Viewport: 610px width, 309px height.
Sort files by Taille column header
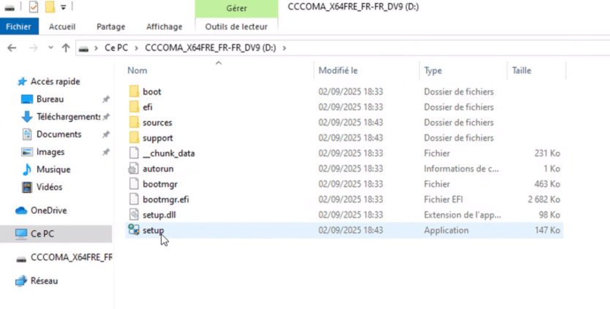tap(521, 71)
